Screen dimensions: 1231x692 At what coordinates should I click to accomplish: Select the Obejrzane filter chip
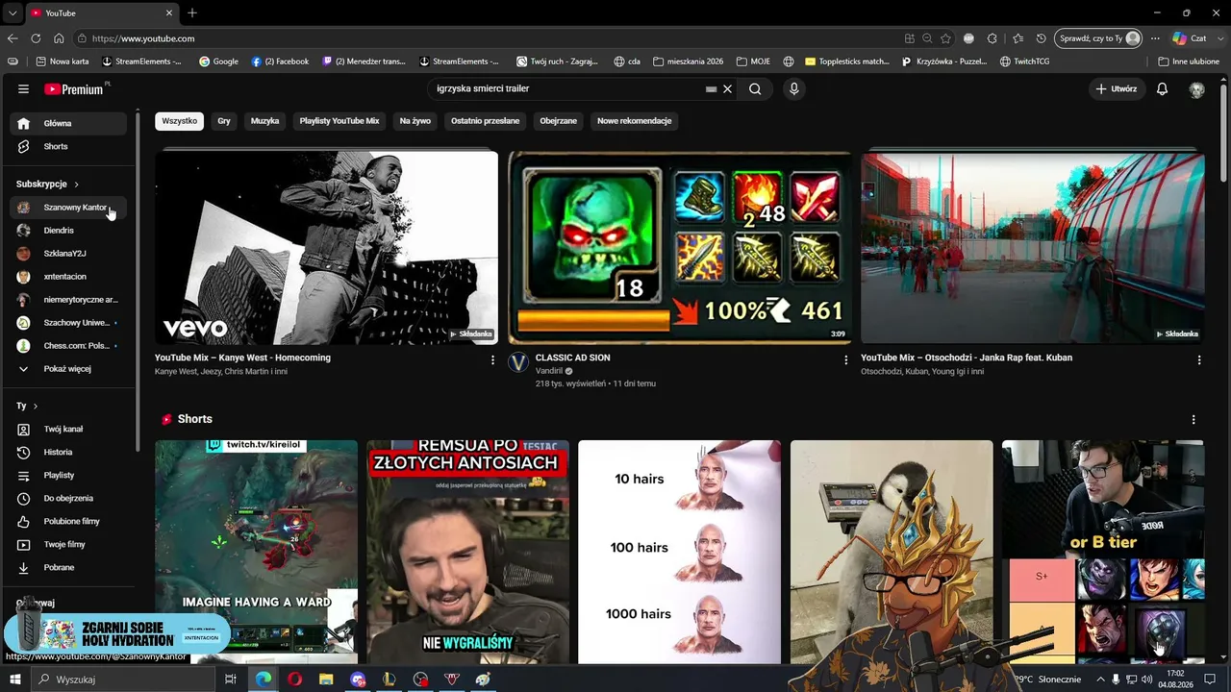pos(559,121)
